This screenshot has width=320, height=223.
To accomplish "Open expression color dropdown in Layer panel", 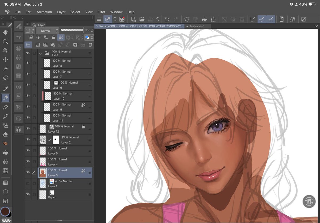I will 89,38.
